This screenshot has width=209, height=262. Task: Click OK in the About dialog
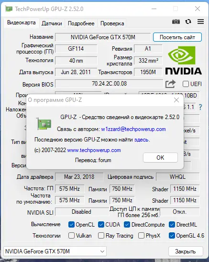pyautogui.click(x=160, y=157)
